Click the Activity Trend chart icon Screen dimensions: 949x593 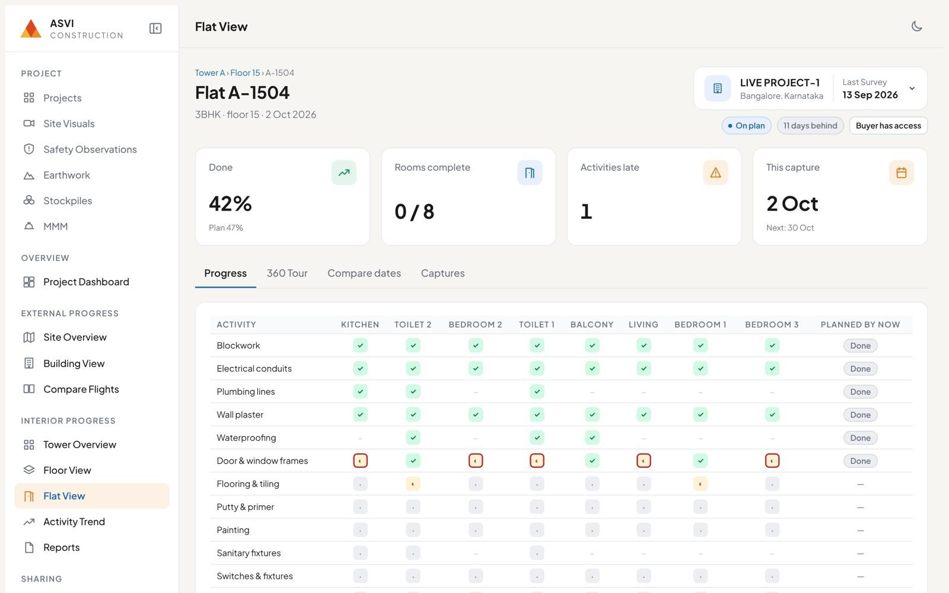click(28, 521)
